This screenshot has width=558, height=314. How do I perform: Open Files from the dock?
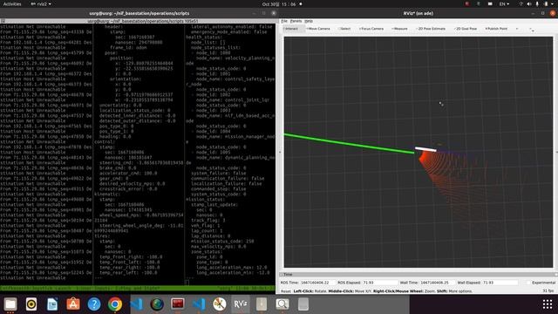[x=10, y=304]
